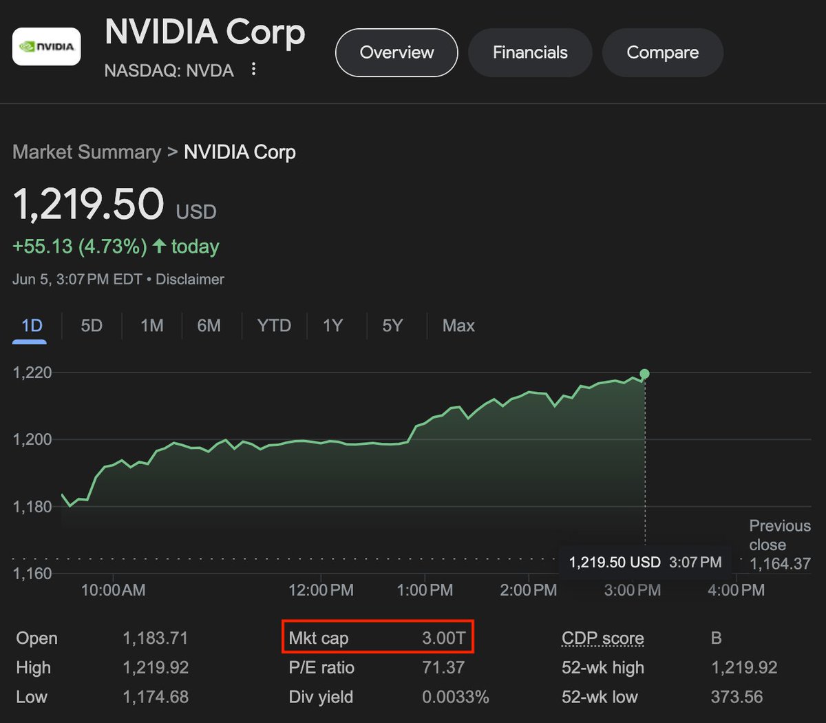Click the Low value 1,174.68
This screenshot has height=723, width=826.
pos(156,697)
